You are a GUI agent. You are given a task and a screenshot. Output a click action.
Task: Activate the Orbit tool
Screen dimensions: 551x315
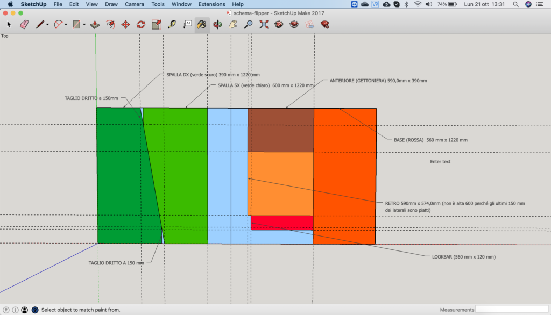[217, 25]
